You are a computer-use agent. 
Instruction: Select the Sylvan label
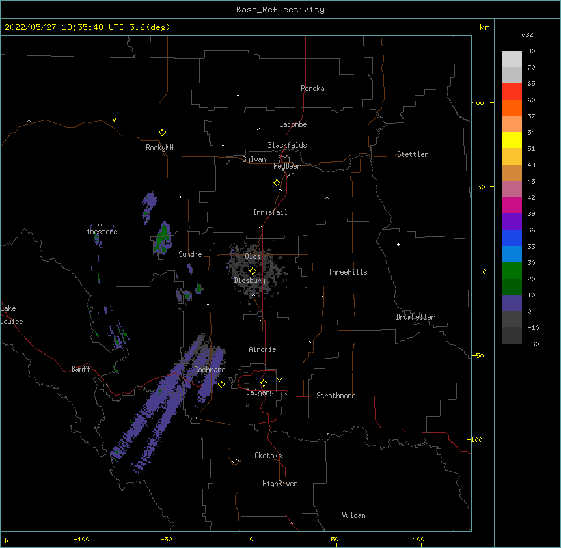coord(254,159)
